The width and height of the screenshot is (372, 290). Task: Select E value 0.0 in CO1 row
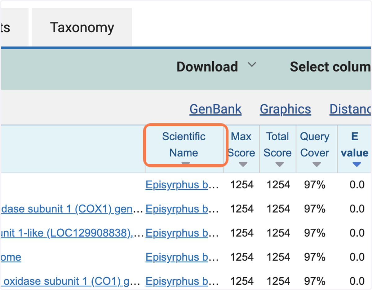click(357, 282)
